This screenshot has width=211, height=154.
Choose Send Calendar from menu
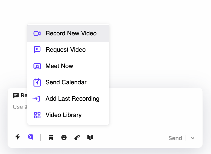[x=68, y=82]
